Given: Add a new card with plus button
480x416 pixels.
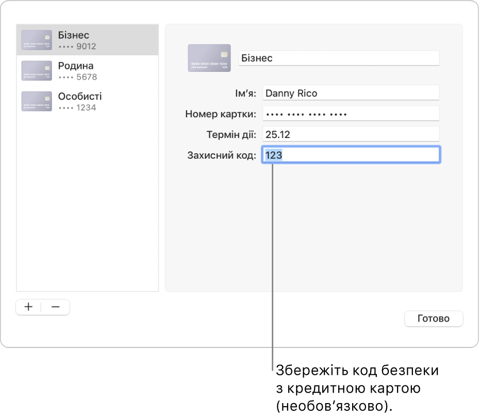Looking at the screenshot, I should (29, 307).
